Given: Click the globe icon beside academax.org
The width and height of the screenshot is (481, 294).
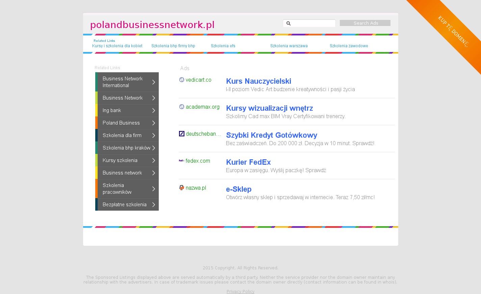Looking at the screenshot, I should point(182,107).
